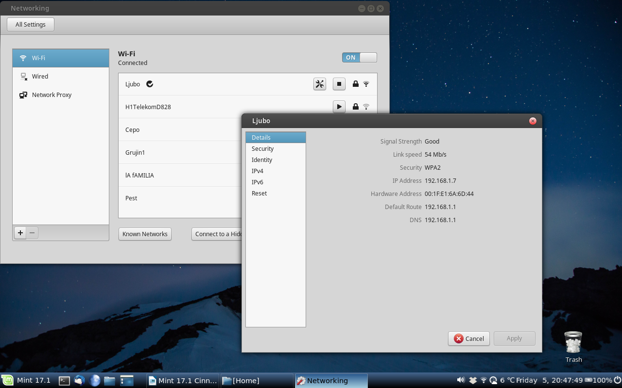Select the Security section in the Ljubo dialog
Viewport: 622px width, 388px height.
coord(262,149)
